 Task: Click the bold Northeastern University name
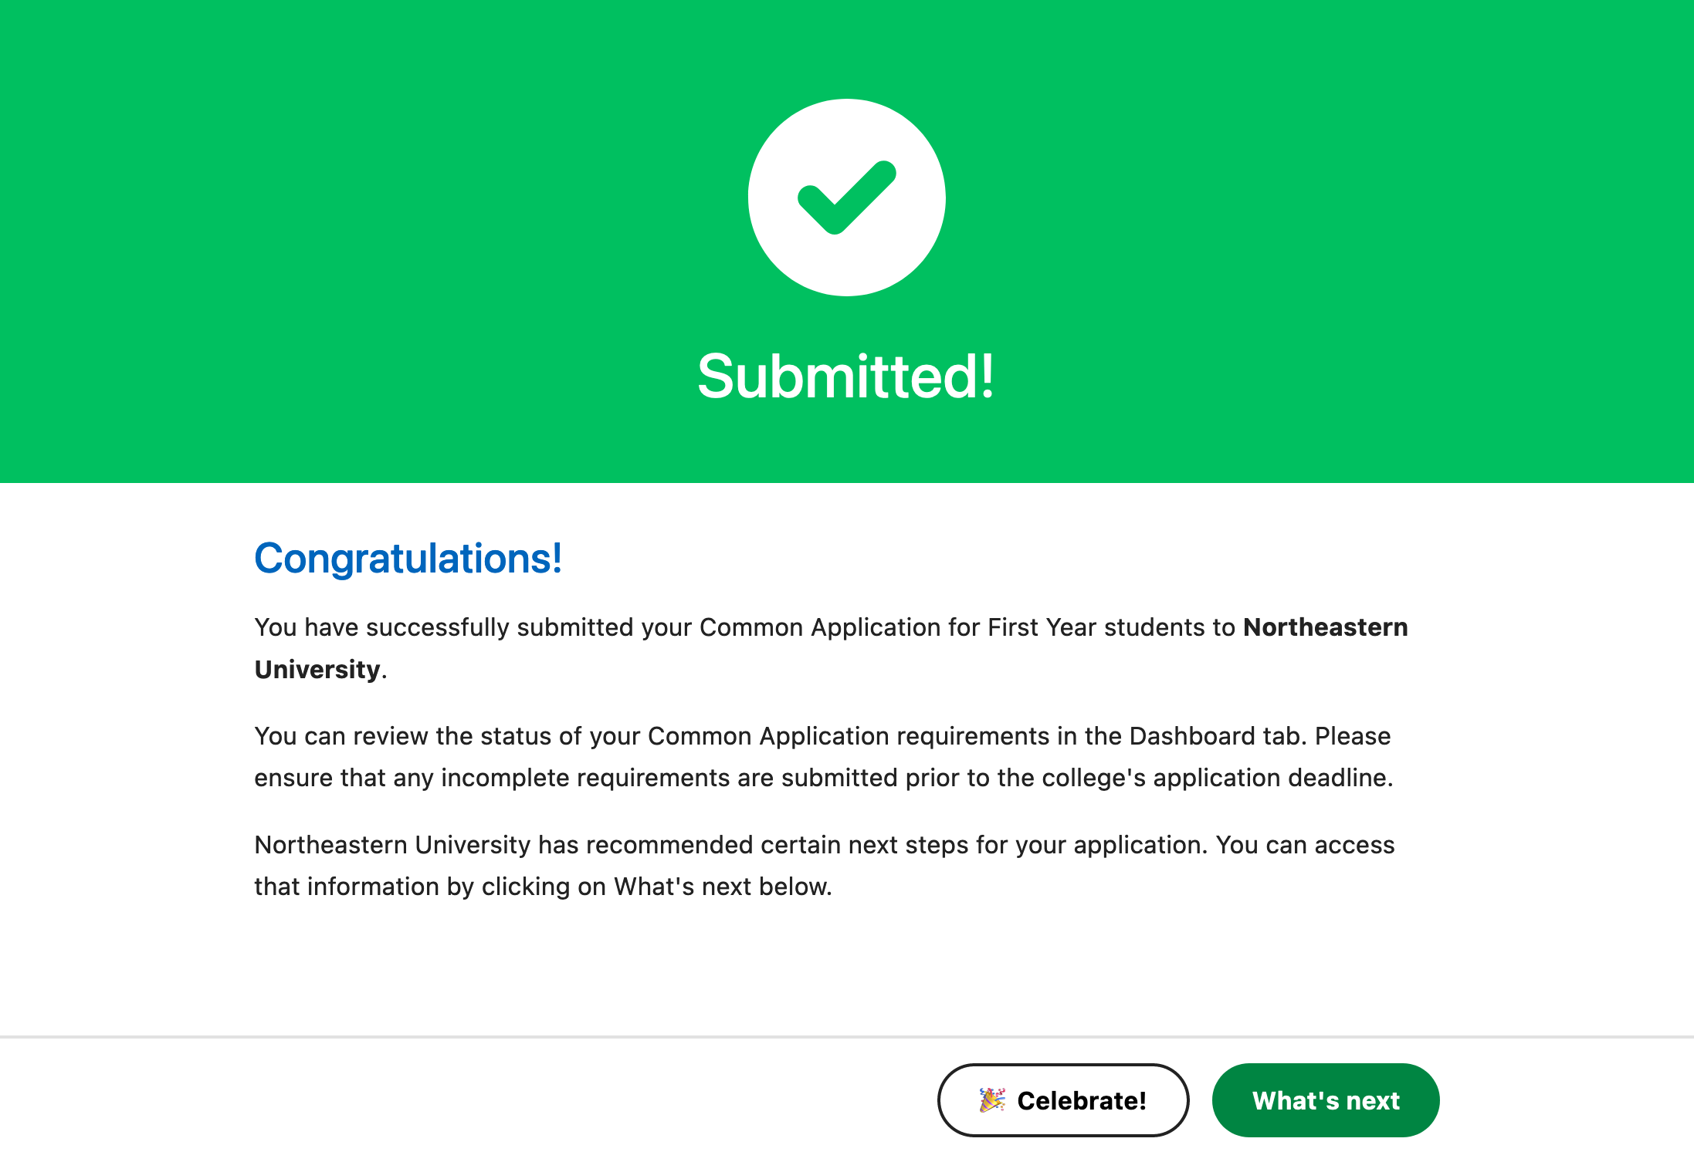(x=1325, y=627)
